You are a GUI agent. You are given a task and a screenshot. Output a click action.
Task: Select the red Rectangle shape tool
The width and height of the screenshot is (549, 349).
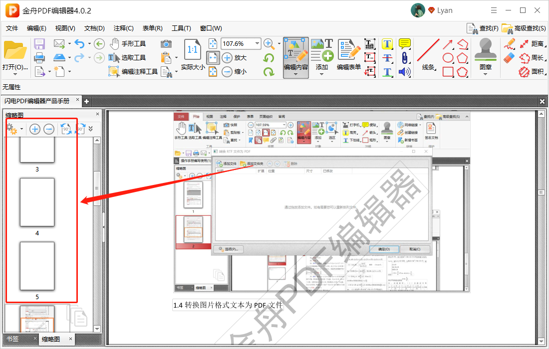[x=448, y=72]
